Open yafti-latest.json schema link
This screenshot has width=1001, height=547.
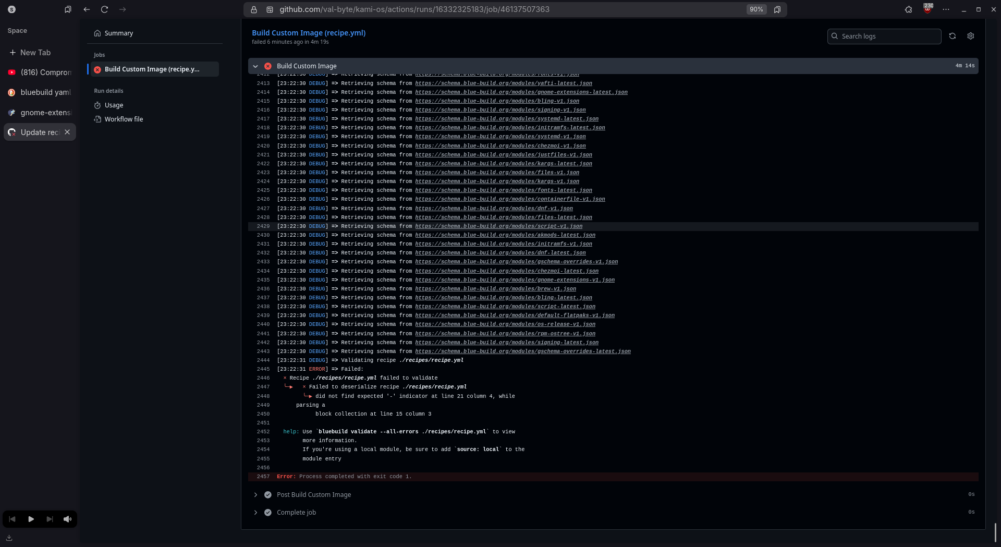click(504, 83)
